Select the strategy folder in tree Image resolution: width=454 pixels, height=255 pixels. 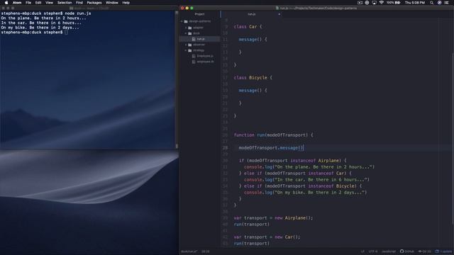(199, 50)
